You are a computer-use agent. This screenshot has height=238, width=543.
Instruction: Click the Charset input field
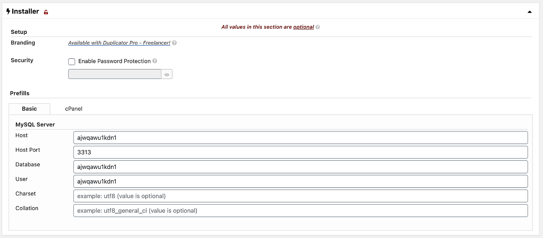click(x=300, y=196)
